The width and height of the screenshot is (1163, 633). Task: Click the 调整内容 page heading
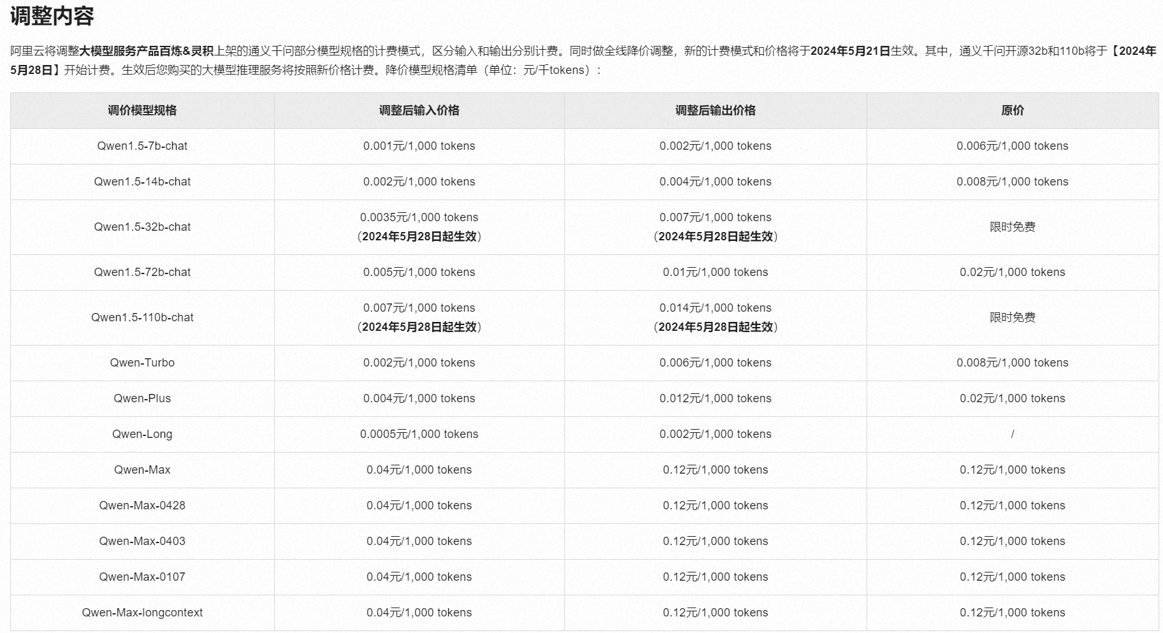(52, 16)
